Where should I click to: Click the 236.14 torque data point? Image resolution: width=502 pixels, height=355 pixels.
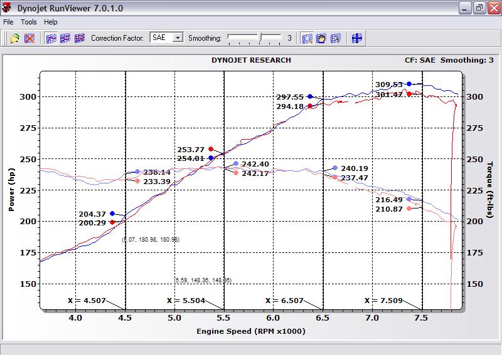[x=137, y=172]
